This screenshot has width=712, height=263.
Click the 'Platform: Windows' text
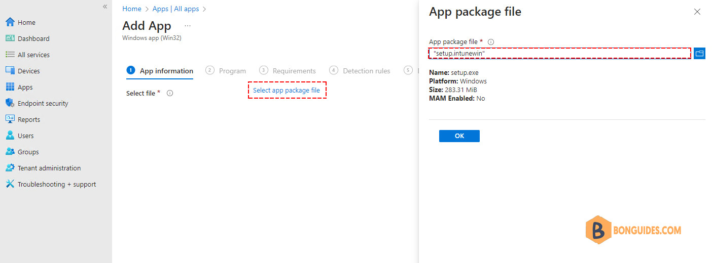458,81
